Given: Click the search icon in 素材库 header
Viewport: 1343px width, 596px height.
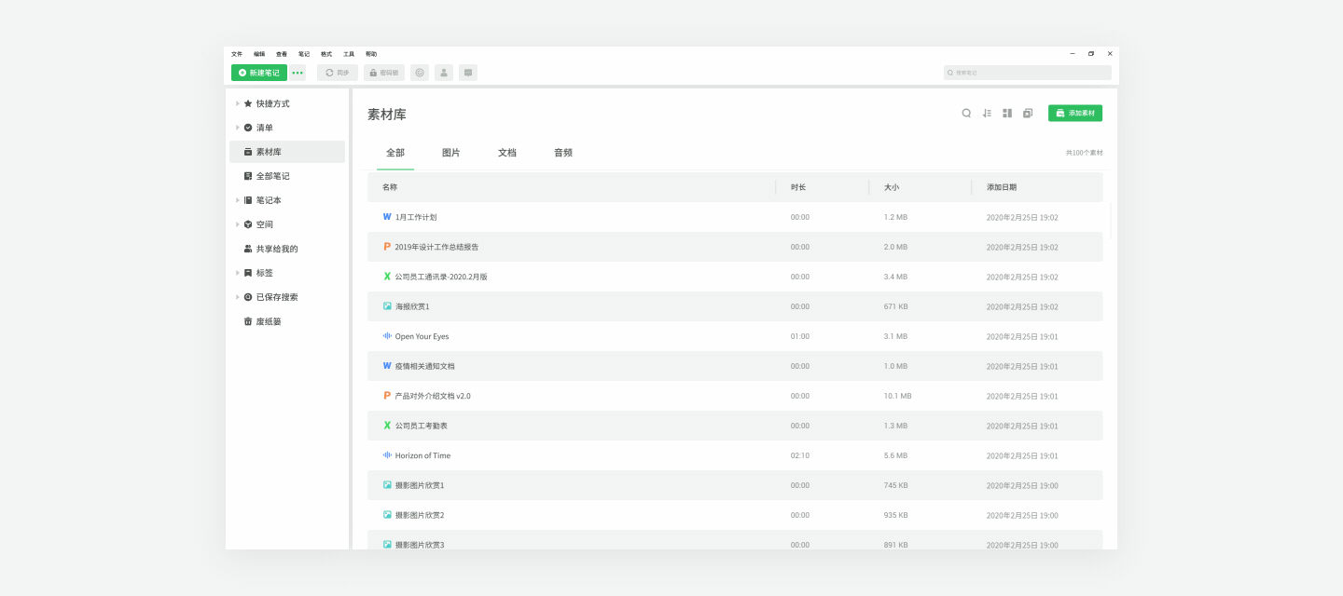Looking at the screenshot, I should tap(966, 113).
